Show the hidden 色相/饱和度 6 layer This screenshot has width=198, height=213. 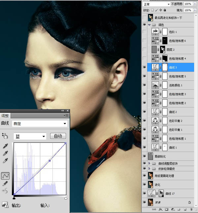[145, 41]
